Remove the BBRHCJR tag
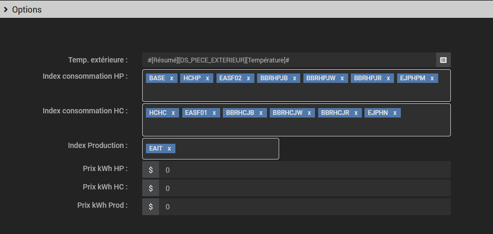 pyautogui.click(x=356, y=113)
